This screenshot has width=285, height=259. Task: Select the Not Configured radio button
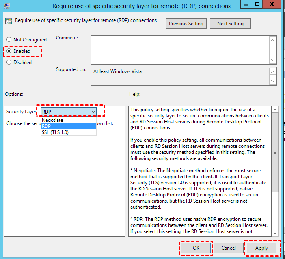(9, 40)
